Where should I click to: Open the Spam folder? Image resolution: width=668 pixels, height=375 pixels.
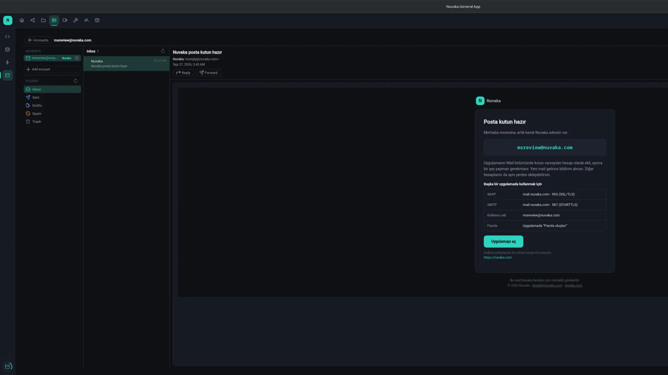(52, 114)
